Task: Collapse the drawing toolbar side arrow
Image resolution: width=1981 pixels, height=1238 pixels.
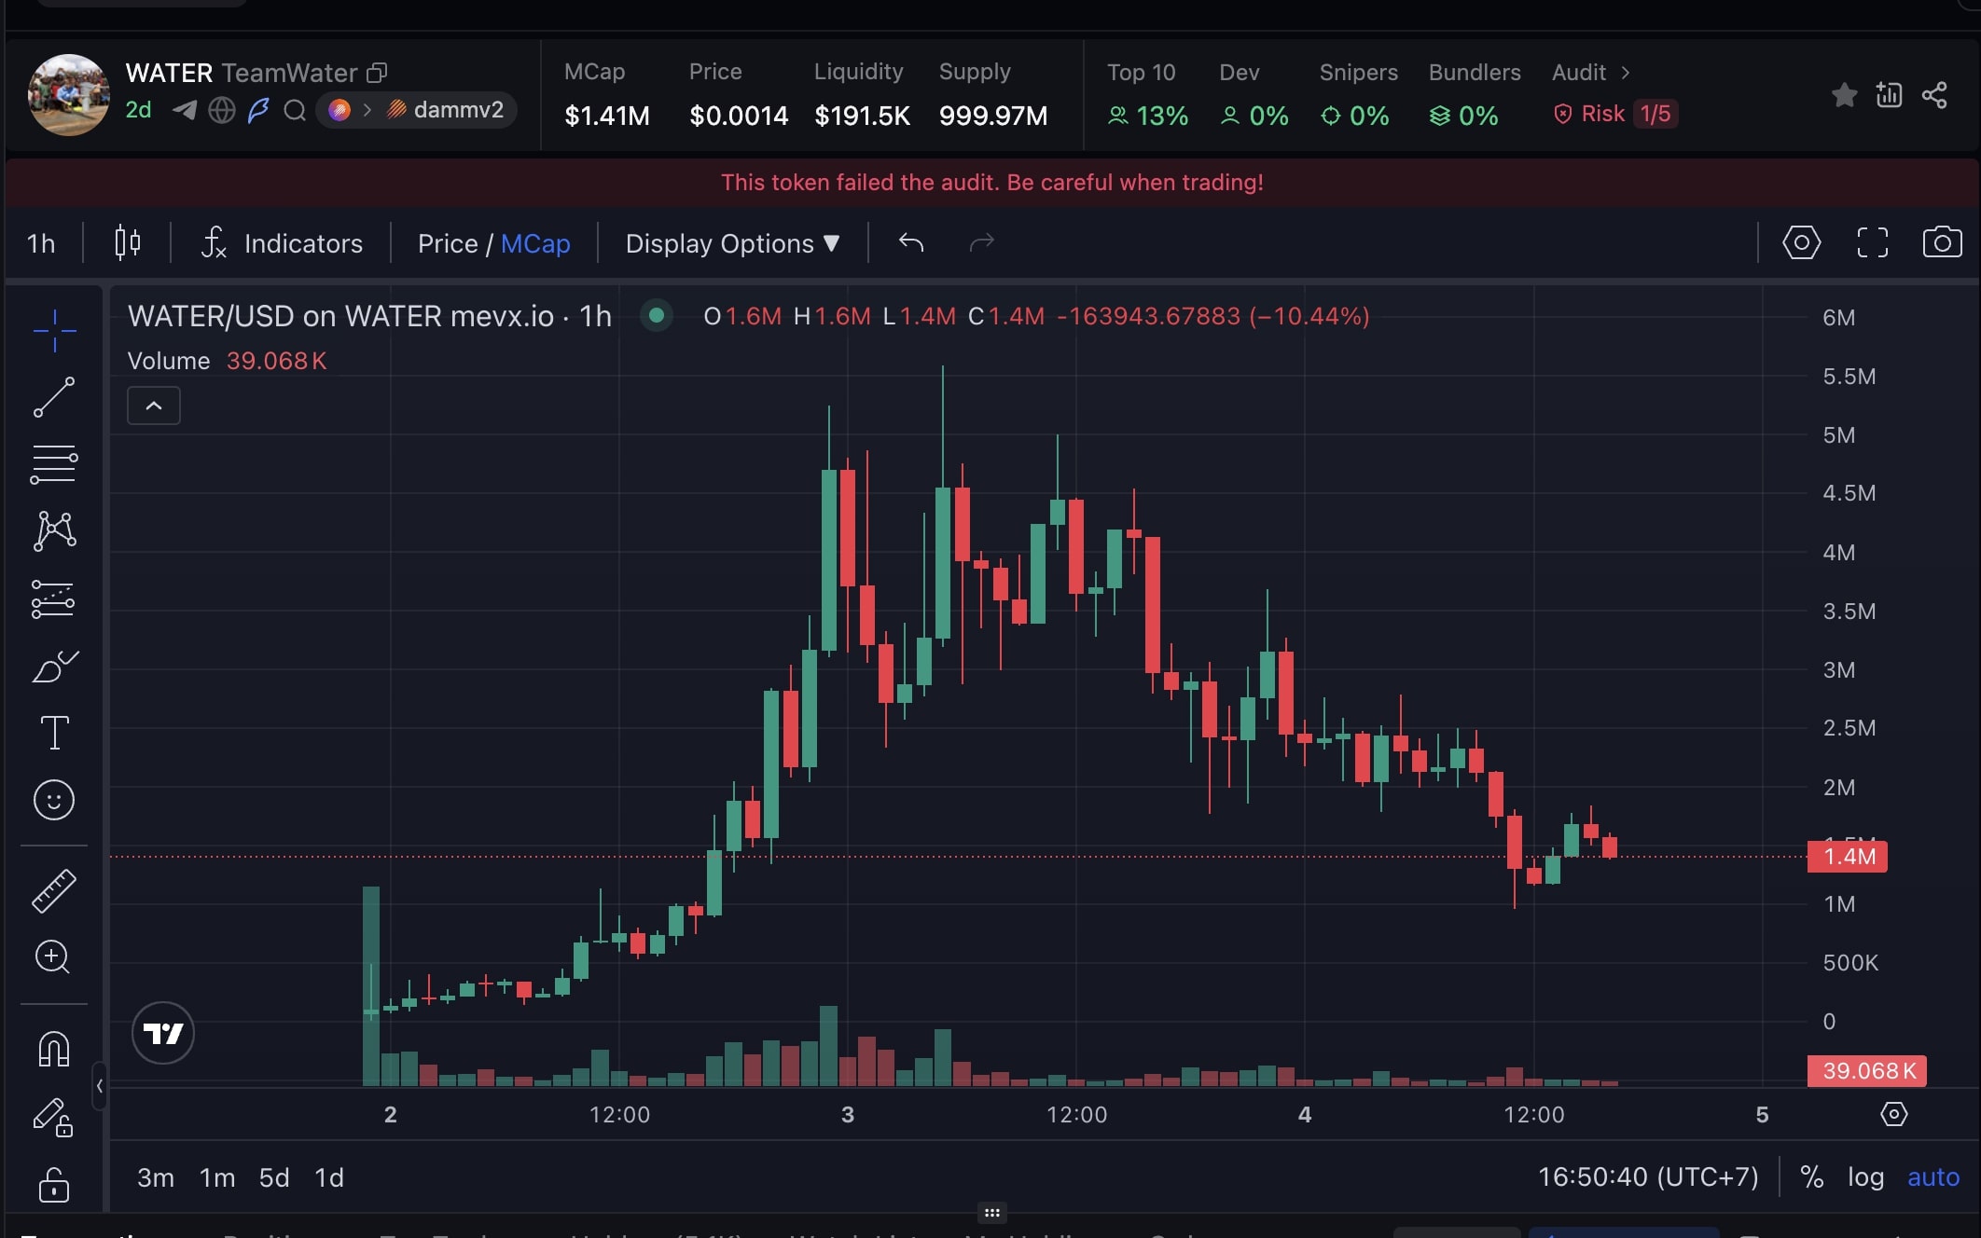Action: coord(99,1085)
